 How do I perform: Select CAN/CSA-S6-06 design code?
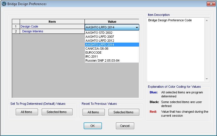[x=112, y=49]
